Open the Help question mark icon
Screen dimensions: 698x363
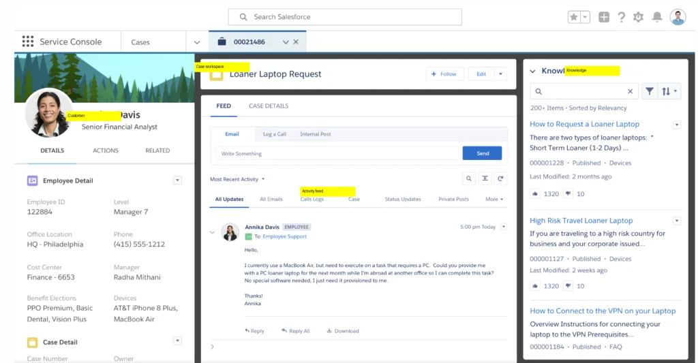(621, 17)
